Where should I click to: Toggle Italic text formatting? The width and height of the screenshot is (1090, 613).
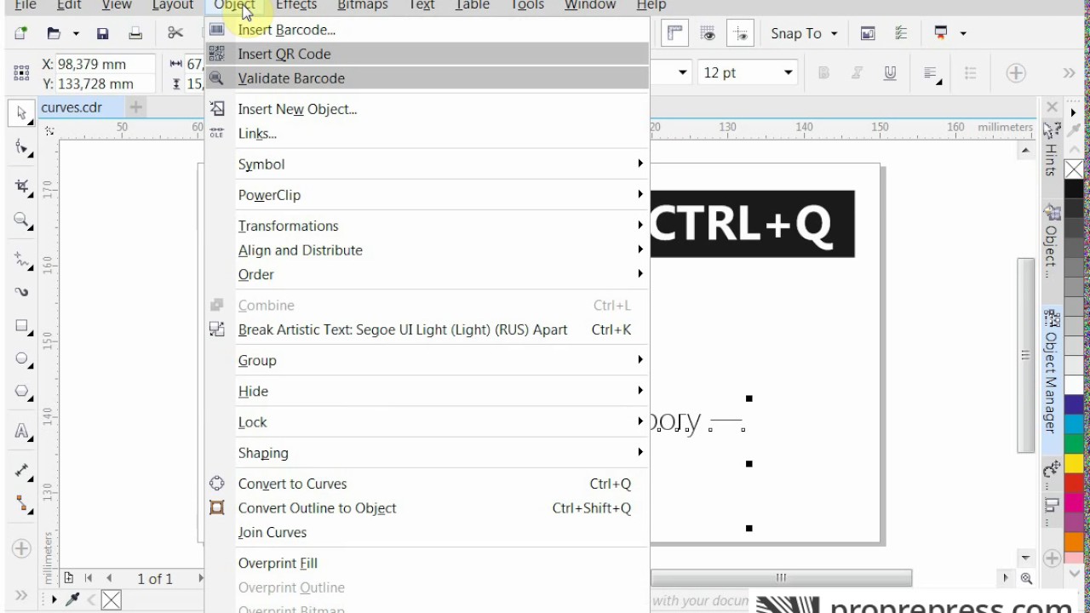point(857,73)
